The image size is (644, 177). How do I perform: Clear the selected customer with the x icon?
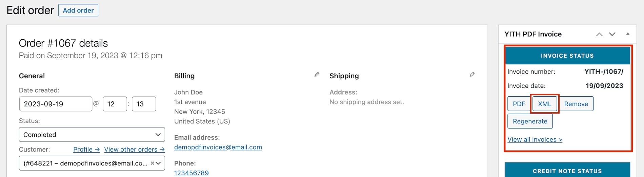(153, 163)
